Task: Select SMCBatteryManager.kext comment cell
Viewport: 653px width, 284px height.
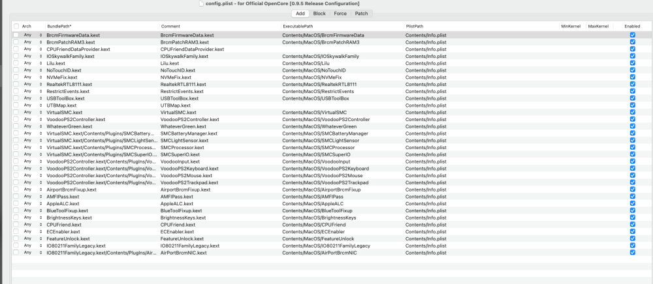Action: click(189, 134)
